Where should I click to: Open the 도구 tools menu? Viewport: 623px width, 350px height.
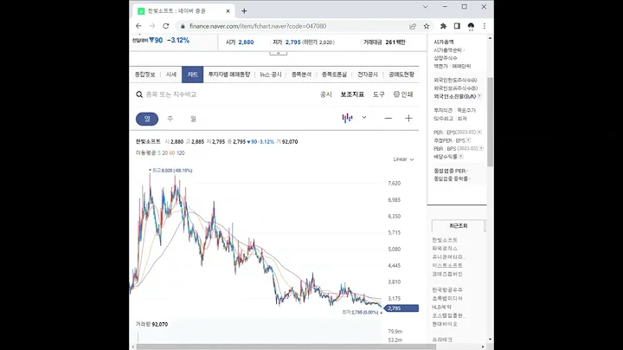pos(379,94)
